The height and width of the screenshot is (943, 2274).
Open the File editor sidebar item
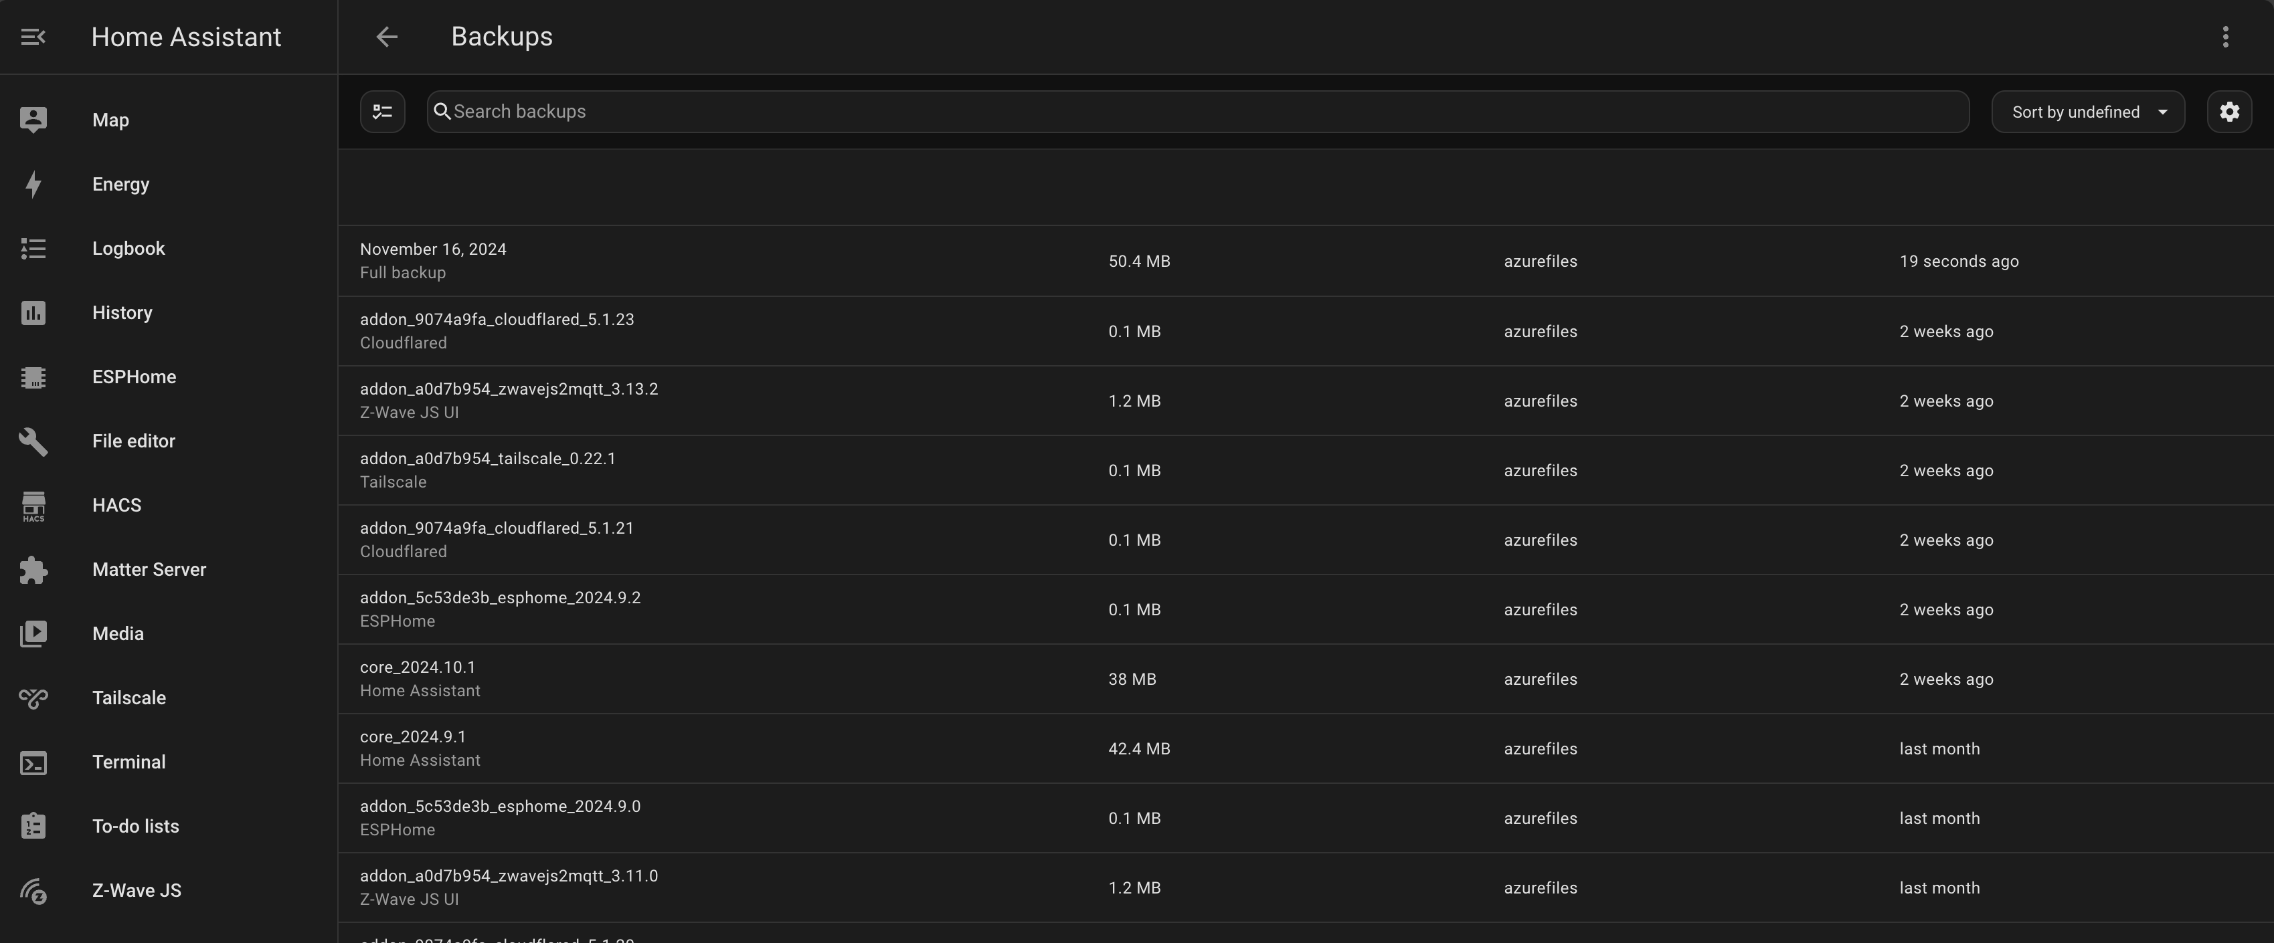(133, 441)
